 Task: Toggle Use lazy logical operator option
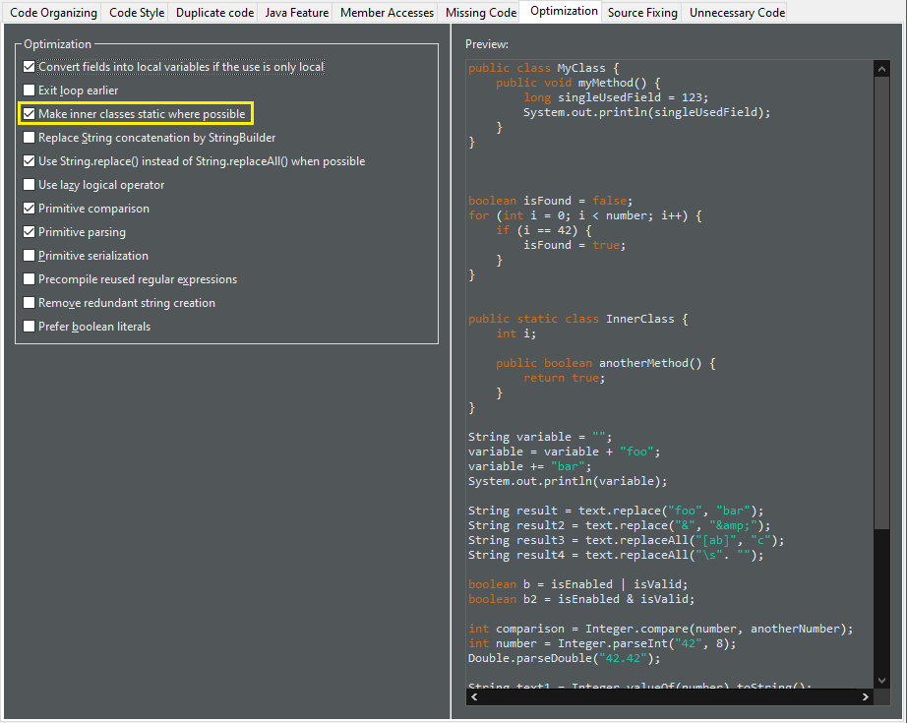(29, 185)
